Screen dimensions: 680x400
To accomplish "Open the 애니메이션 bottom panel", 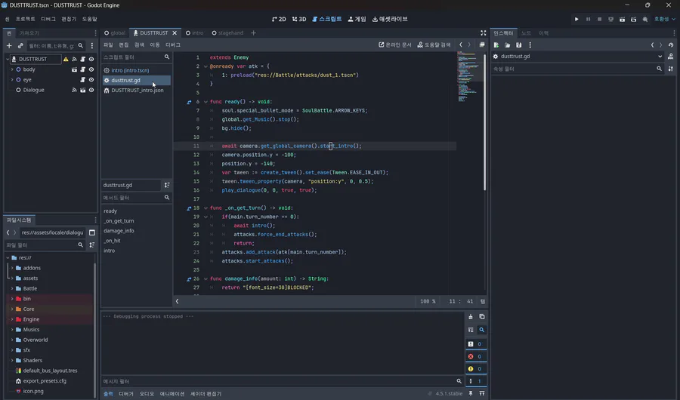I will [x=172, y=394].
